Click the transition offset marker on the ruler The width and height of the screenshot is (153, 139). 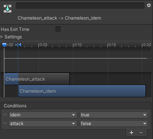pyautogui.click(x=18, y=45)
